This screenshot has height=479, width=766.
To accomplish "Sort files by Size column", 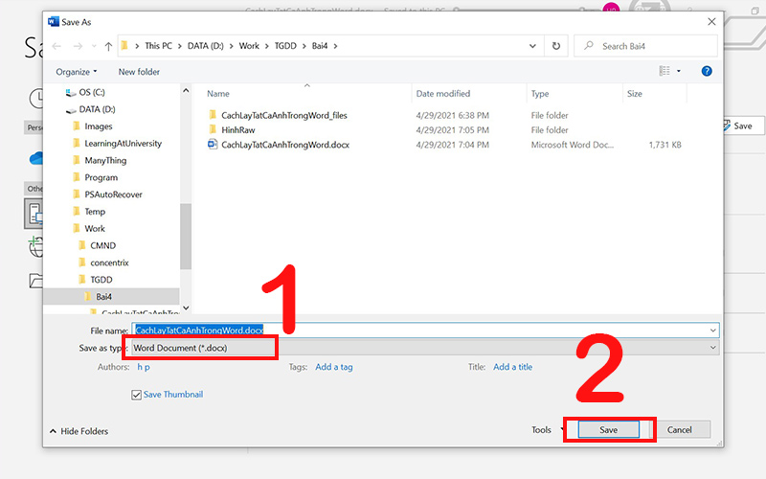I will click(635, 94).
